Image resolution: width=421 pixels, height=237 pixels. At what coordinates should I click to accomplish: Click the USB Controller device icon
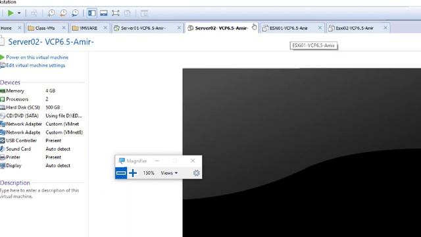click(x=3, y=140)
